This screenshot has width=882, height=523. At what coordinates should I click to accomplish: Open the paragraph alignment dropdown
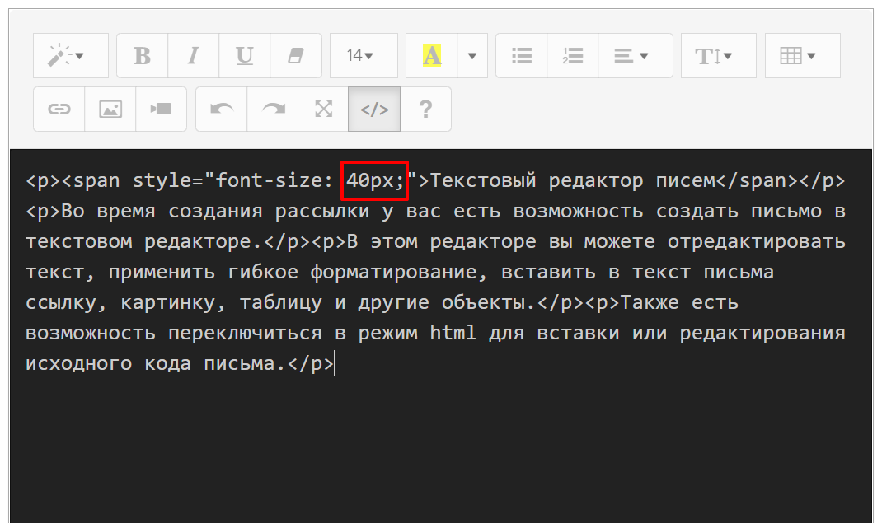pyautogui.click(x=635, y=56)
